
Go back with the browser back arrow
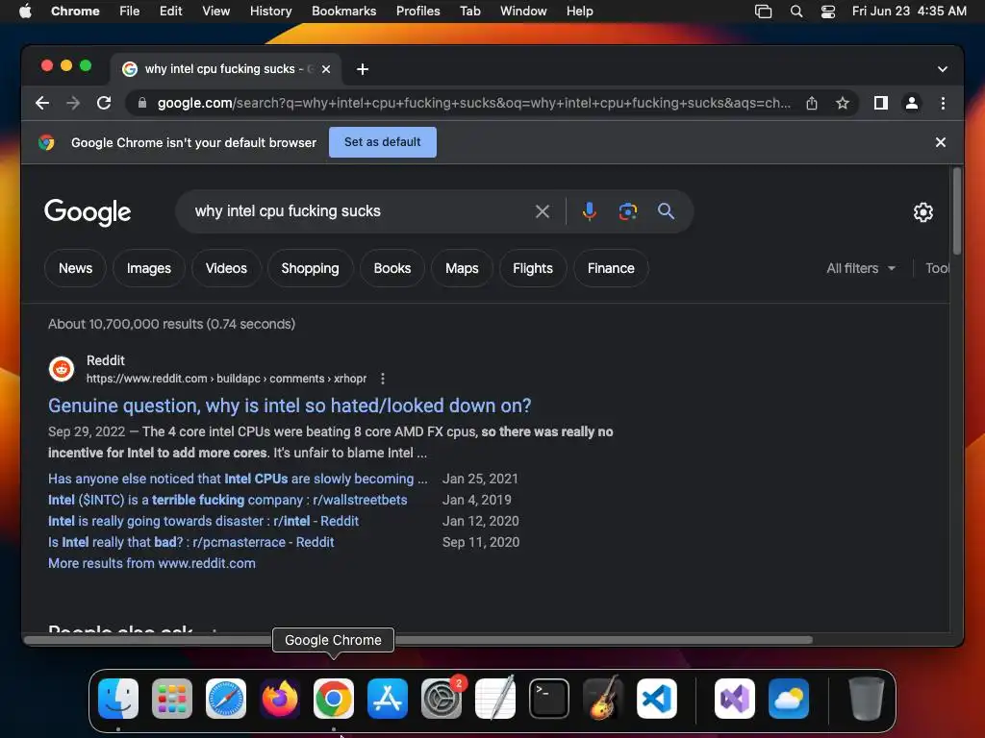42,103
